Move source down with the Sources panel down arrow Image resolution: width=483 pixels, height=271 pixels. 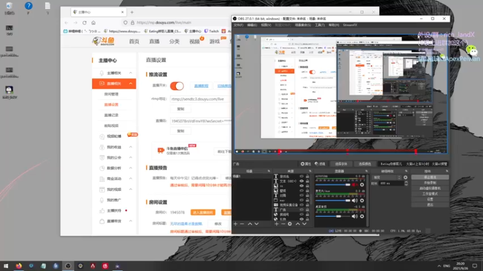tap(304, 224)
